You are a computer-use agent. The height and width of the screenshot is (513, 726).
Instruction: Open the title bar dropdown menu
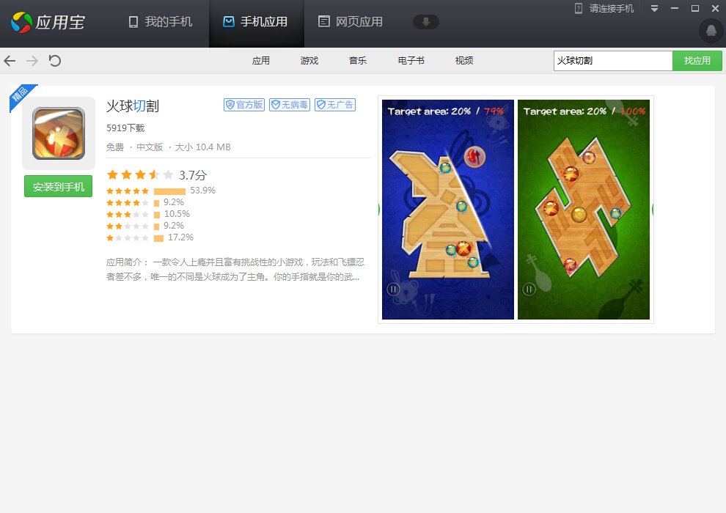(x=654, y=9)
